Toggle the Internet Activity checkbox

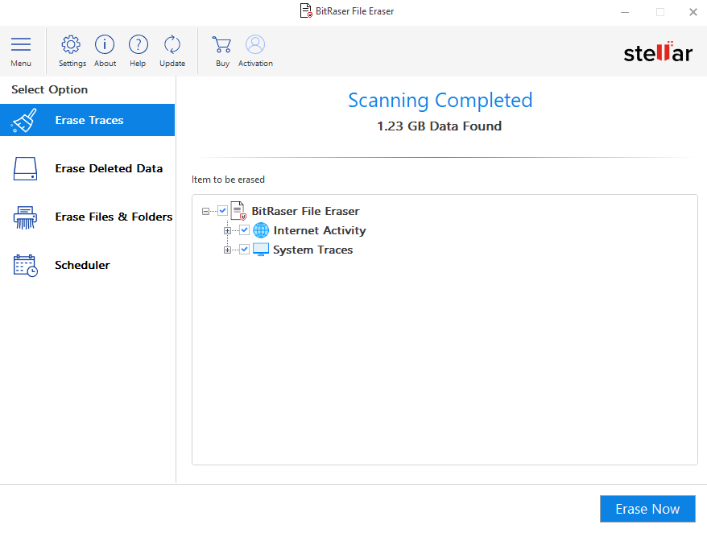(244, 230)
